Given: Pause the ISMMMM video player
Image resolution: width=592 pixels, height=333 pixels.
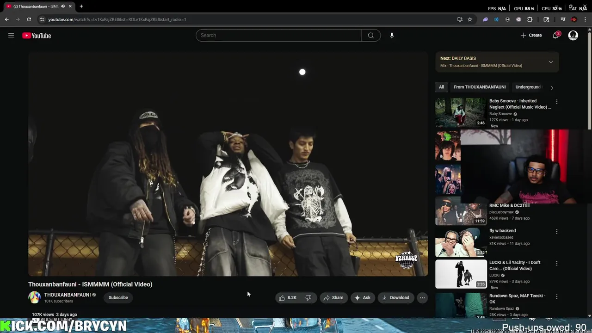Looking at the screenshot, I should [228, 164].
